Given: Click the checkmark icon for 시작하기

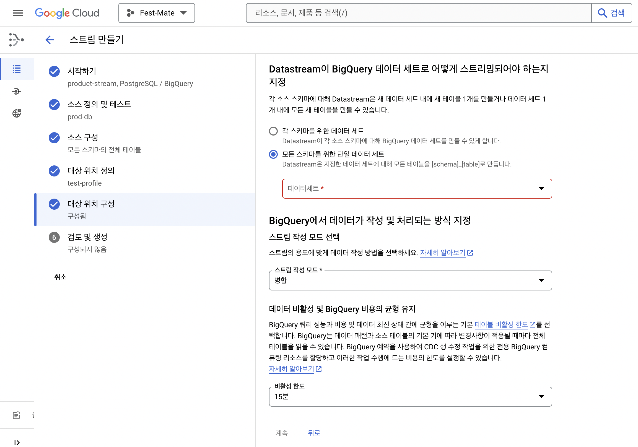Looking at the screenshot, I should coord(54,71).
